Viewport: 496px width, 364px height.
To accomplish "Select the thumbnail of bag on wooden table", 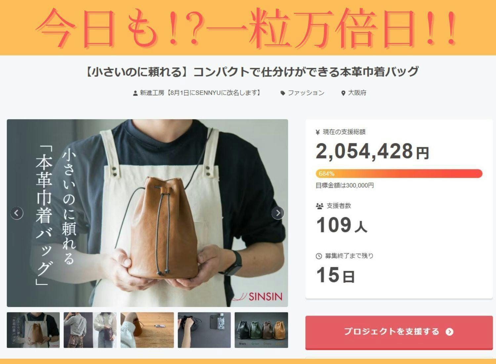I will [147, 330].
